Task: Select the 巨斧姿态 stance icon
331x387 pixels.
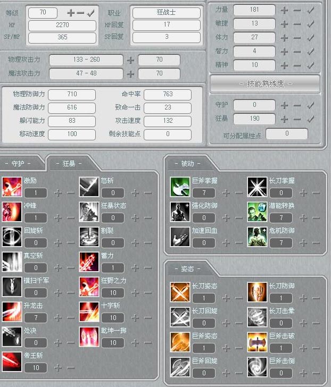Action: tap(180, 342)
